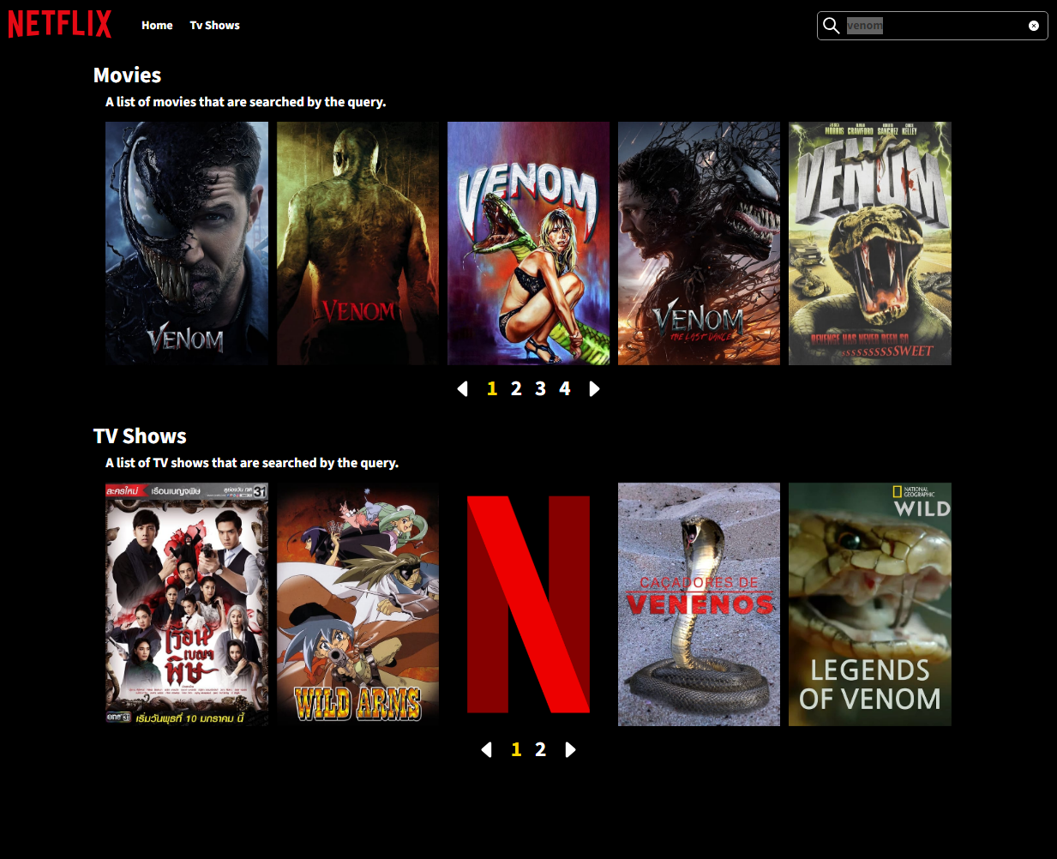
Task: Click the search magnifier icon
Action: click(831, 26)
